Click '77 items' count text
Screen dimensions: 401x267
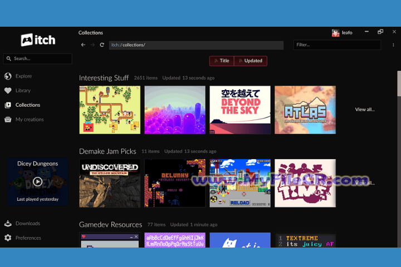click(x=157, y=225)
